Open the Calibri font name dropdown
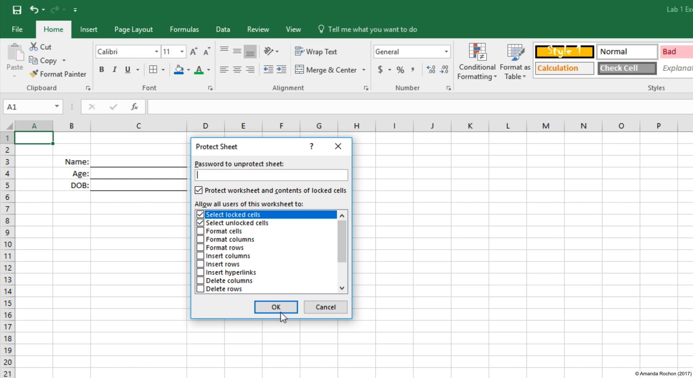Image resolution: width=693 pixels, height=378 pixels. (156, 52)
